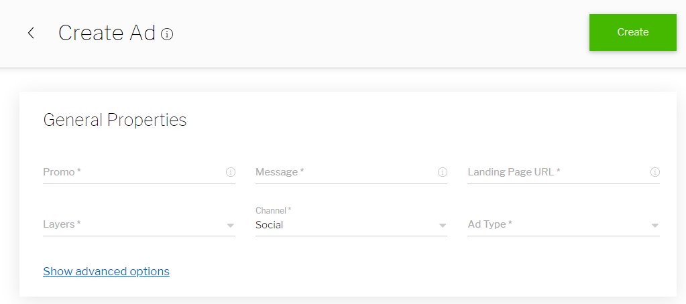This screenshot has width=686, height=304.
Task: Click the Message field info icon
Action: pyautogui.click(x=443, y=172)
